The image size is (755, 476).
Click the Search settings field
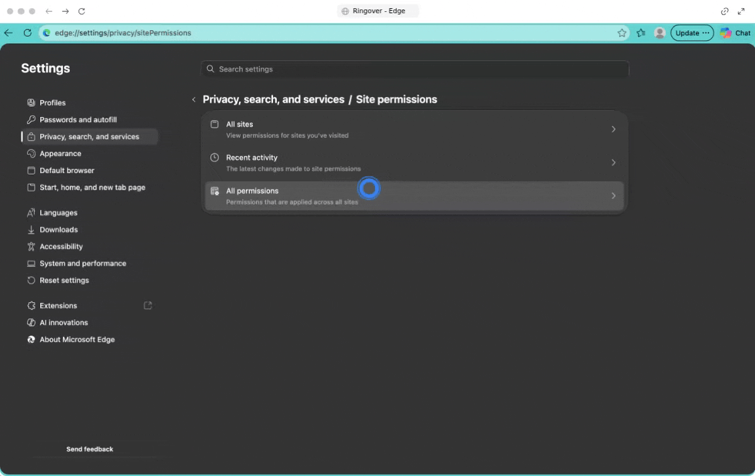(x=415, y=69)
